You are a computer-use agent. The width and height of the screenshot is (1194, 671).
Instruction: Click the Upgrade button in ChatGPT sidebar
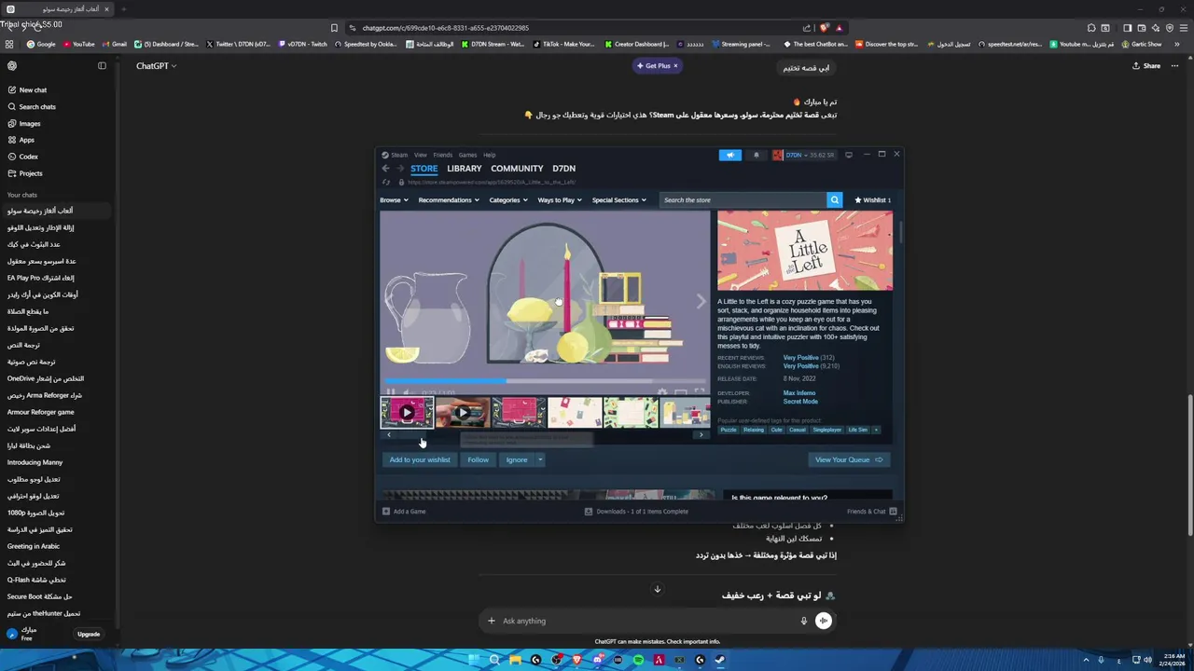[89, 634]
